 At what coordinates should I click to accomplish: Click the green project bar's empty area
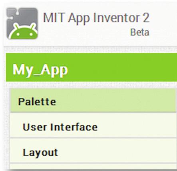click(123, 67)
